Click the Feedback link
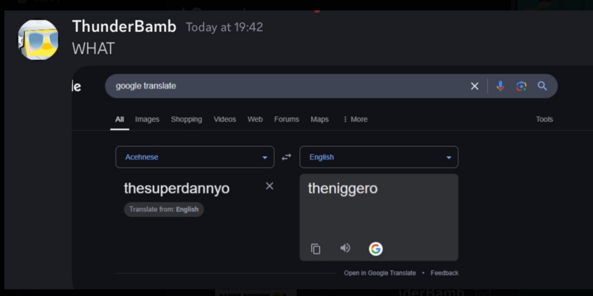Screen dimensions: 593x296 coord(444,273)
